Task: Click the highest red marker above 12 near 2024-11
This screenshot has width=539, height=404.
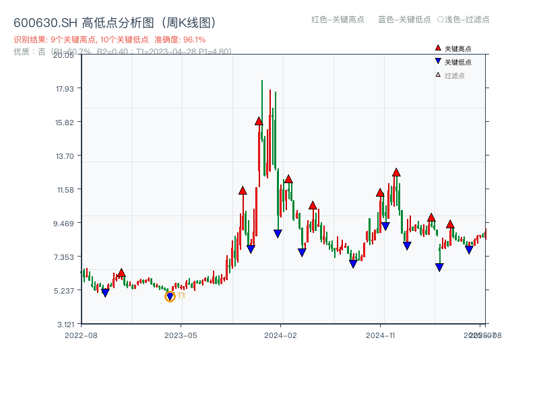Action: tap(396, 174)
